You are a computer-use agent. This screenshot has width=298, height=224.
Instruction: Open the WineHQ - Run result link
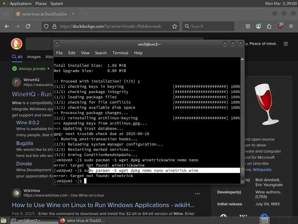click(32, 94)
